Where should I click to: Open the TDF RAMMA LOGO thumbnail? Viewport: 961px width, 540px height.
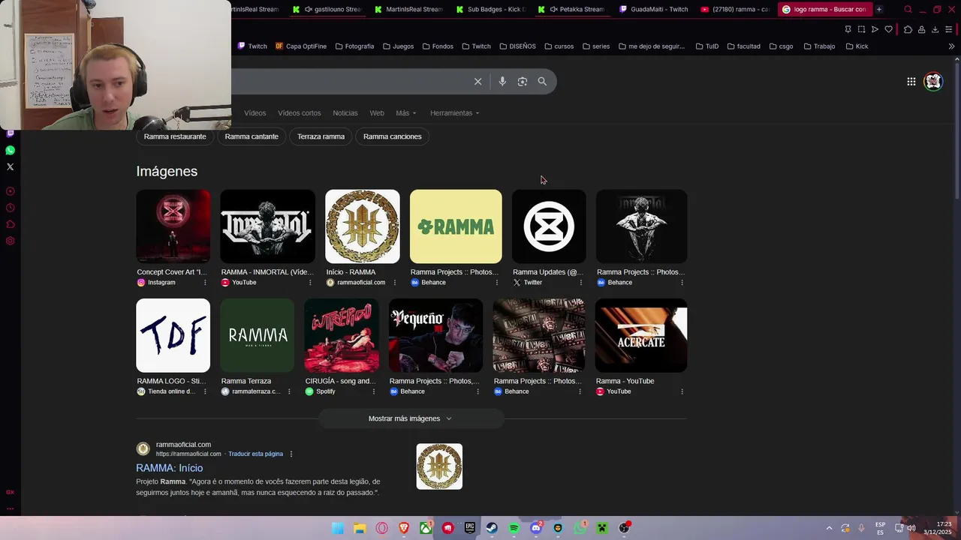coord(173,335)
